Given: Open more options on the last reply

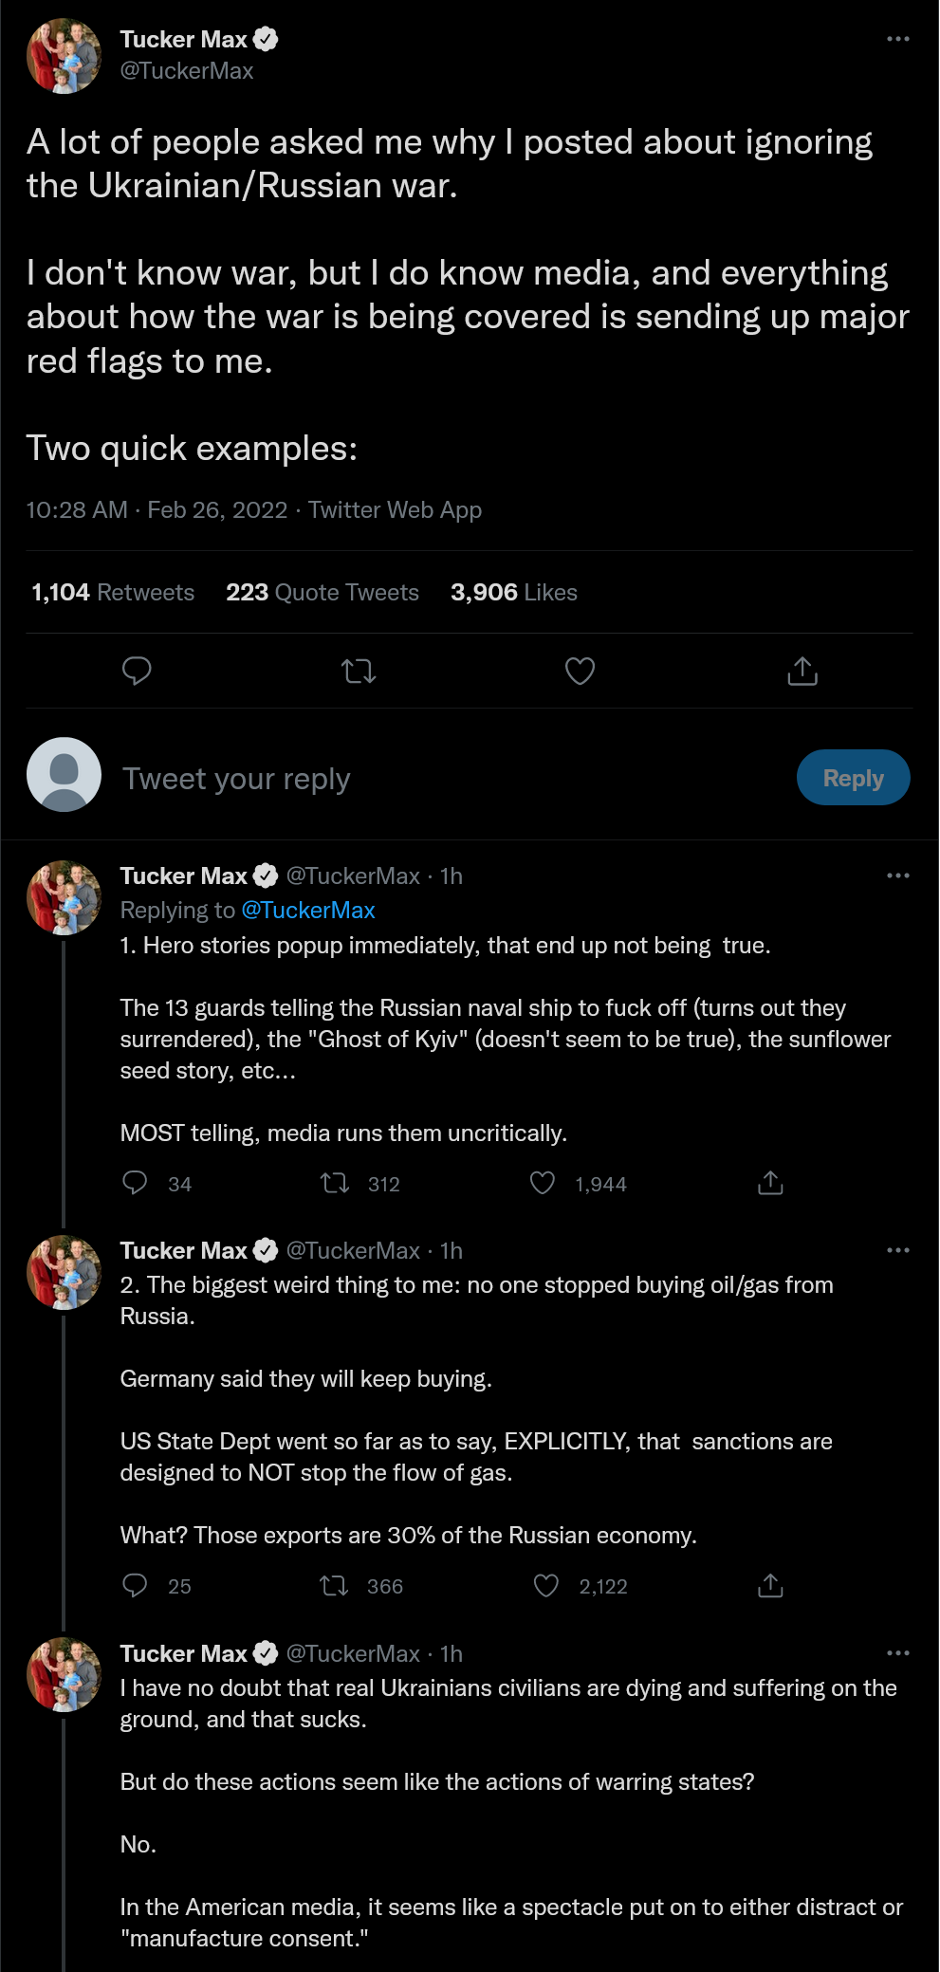Looking at the screenshot, I should [x=897, y=1653].
